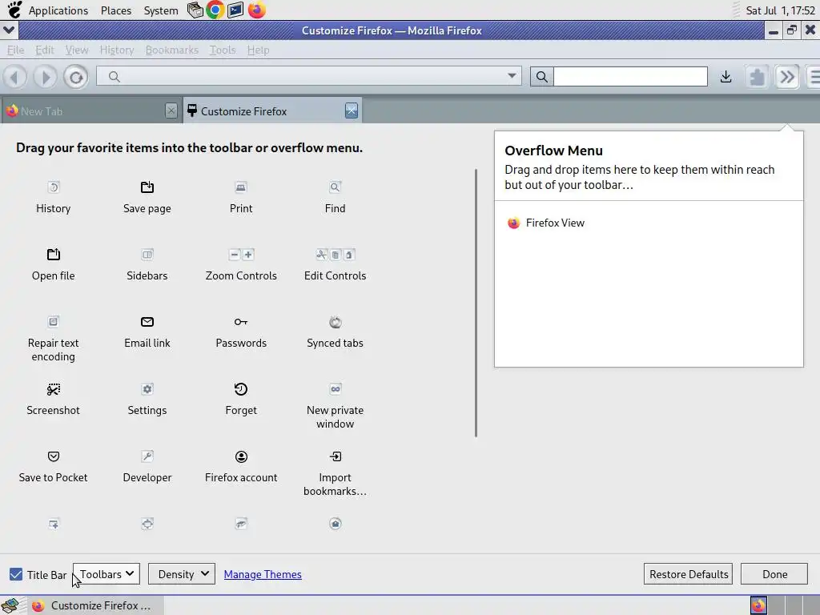Image resolution: width=820 pixels, height=615 pixels.
Task: Open the Applications menu
Action: point(58,10)
